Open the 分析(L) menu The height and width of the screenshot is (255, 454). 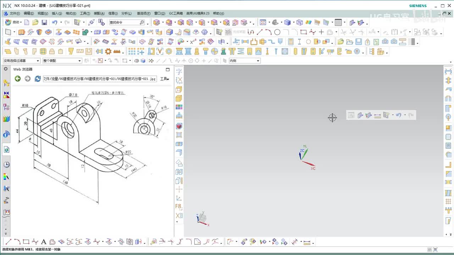126,13
